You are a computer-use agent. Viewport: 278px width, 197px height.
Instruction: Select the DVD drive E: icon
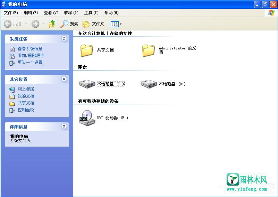(x=87, y=118)
